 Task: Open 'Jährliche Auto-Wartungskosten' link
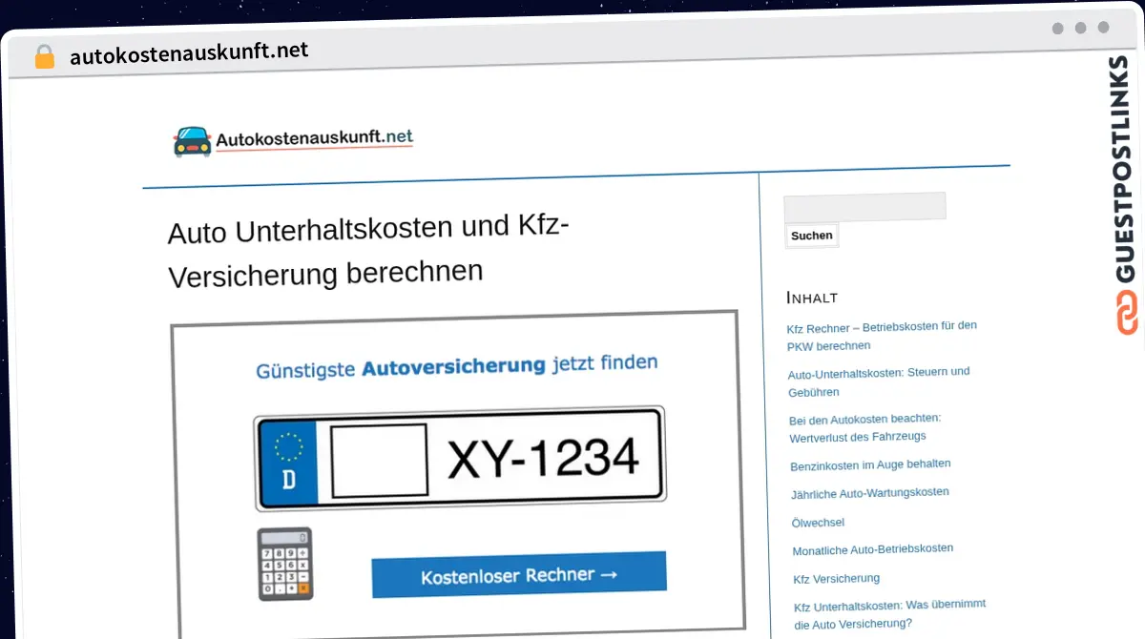(x=870, y=493)
